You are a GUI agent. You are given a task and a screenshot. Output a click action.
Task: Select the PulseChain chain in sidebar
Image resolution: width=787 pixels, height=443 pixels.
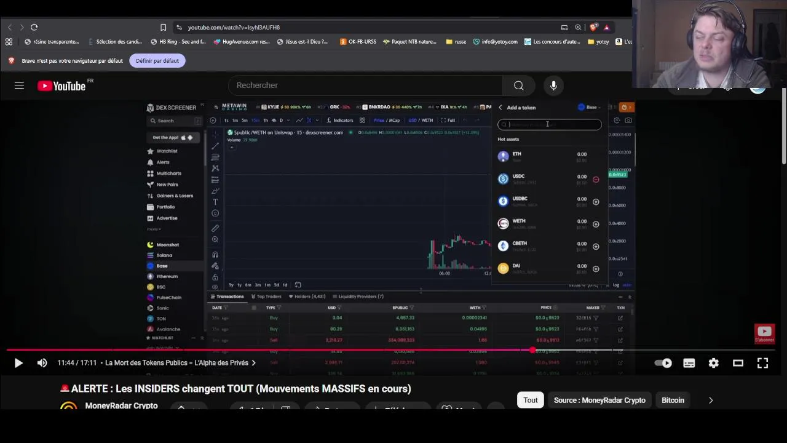tap(168, 298)
